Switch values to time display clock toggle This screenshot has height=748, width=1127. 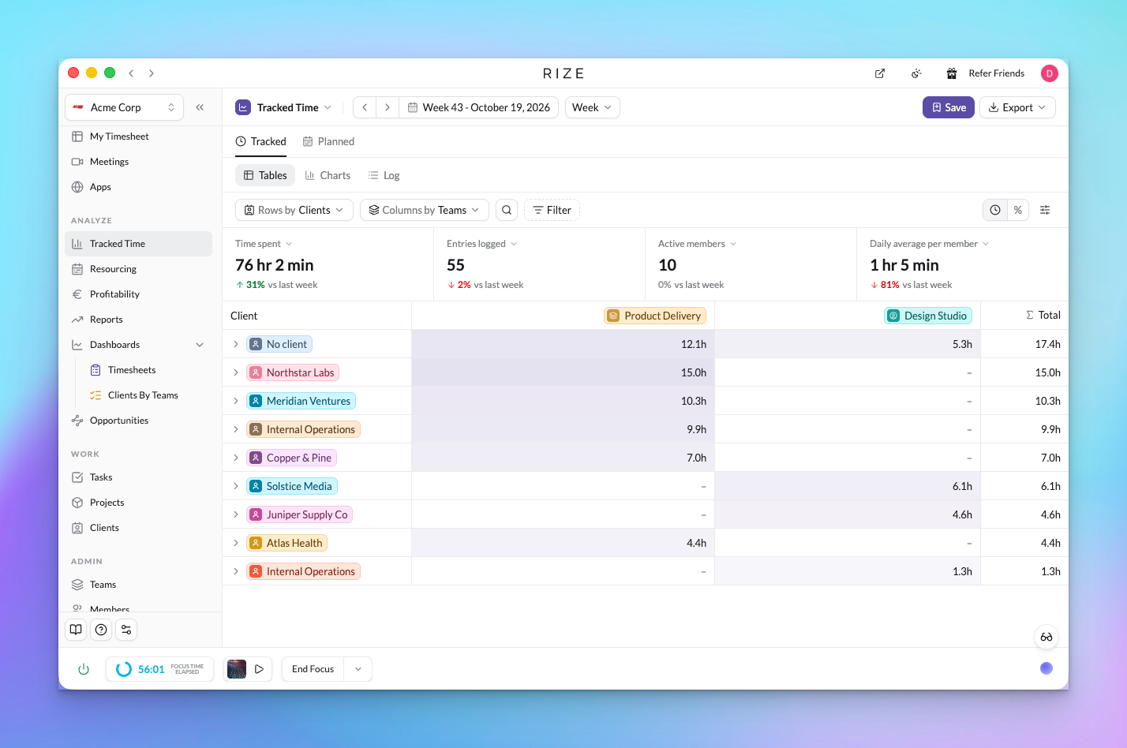tap(995, 210)
